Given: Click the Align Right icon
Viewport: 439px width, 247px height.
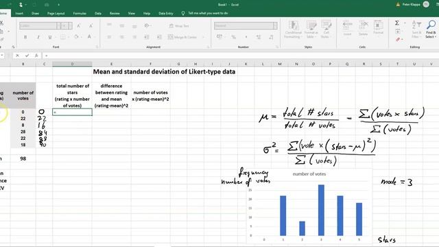Looking at the screenshot, I should (x=134, y=37).
